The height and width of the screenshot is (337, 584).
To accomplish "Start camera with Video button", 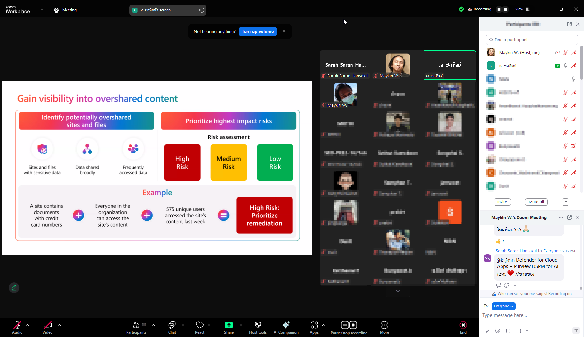I will coord(47,327).
